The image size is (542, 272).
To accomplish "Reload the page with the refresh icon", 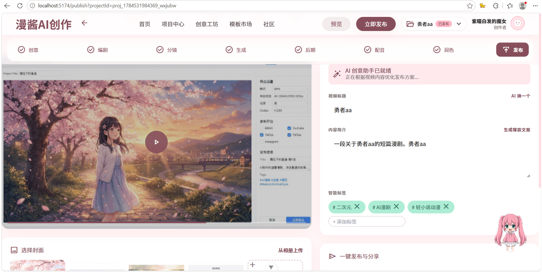I will pos(20,6).
